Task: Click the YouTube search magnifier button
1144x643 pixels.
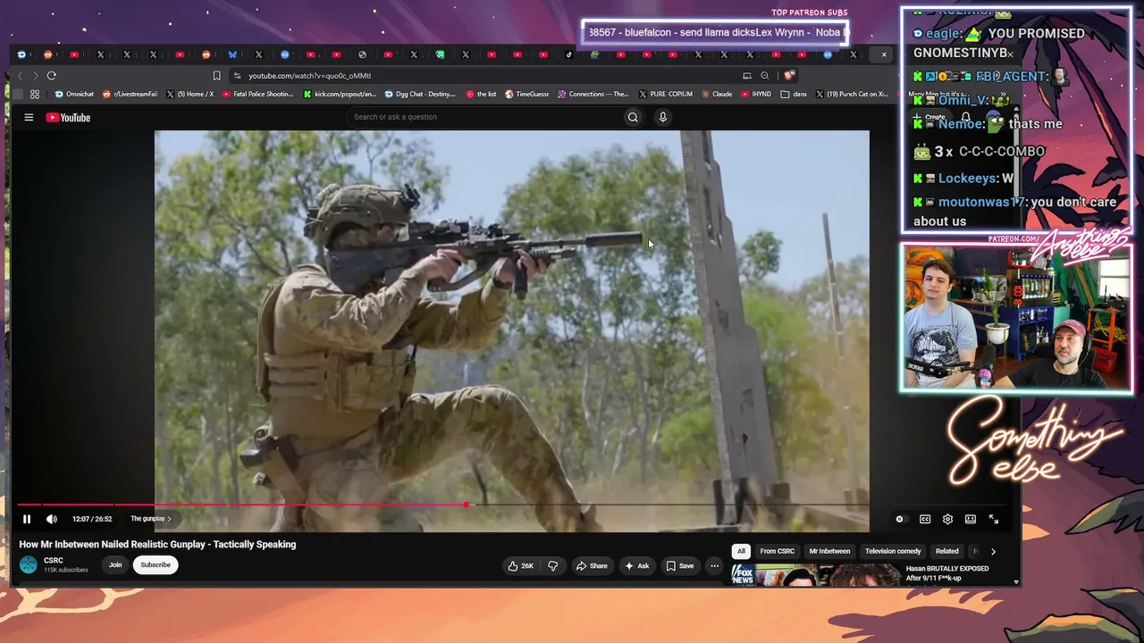Action: tap(633, 117)
